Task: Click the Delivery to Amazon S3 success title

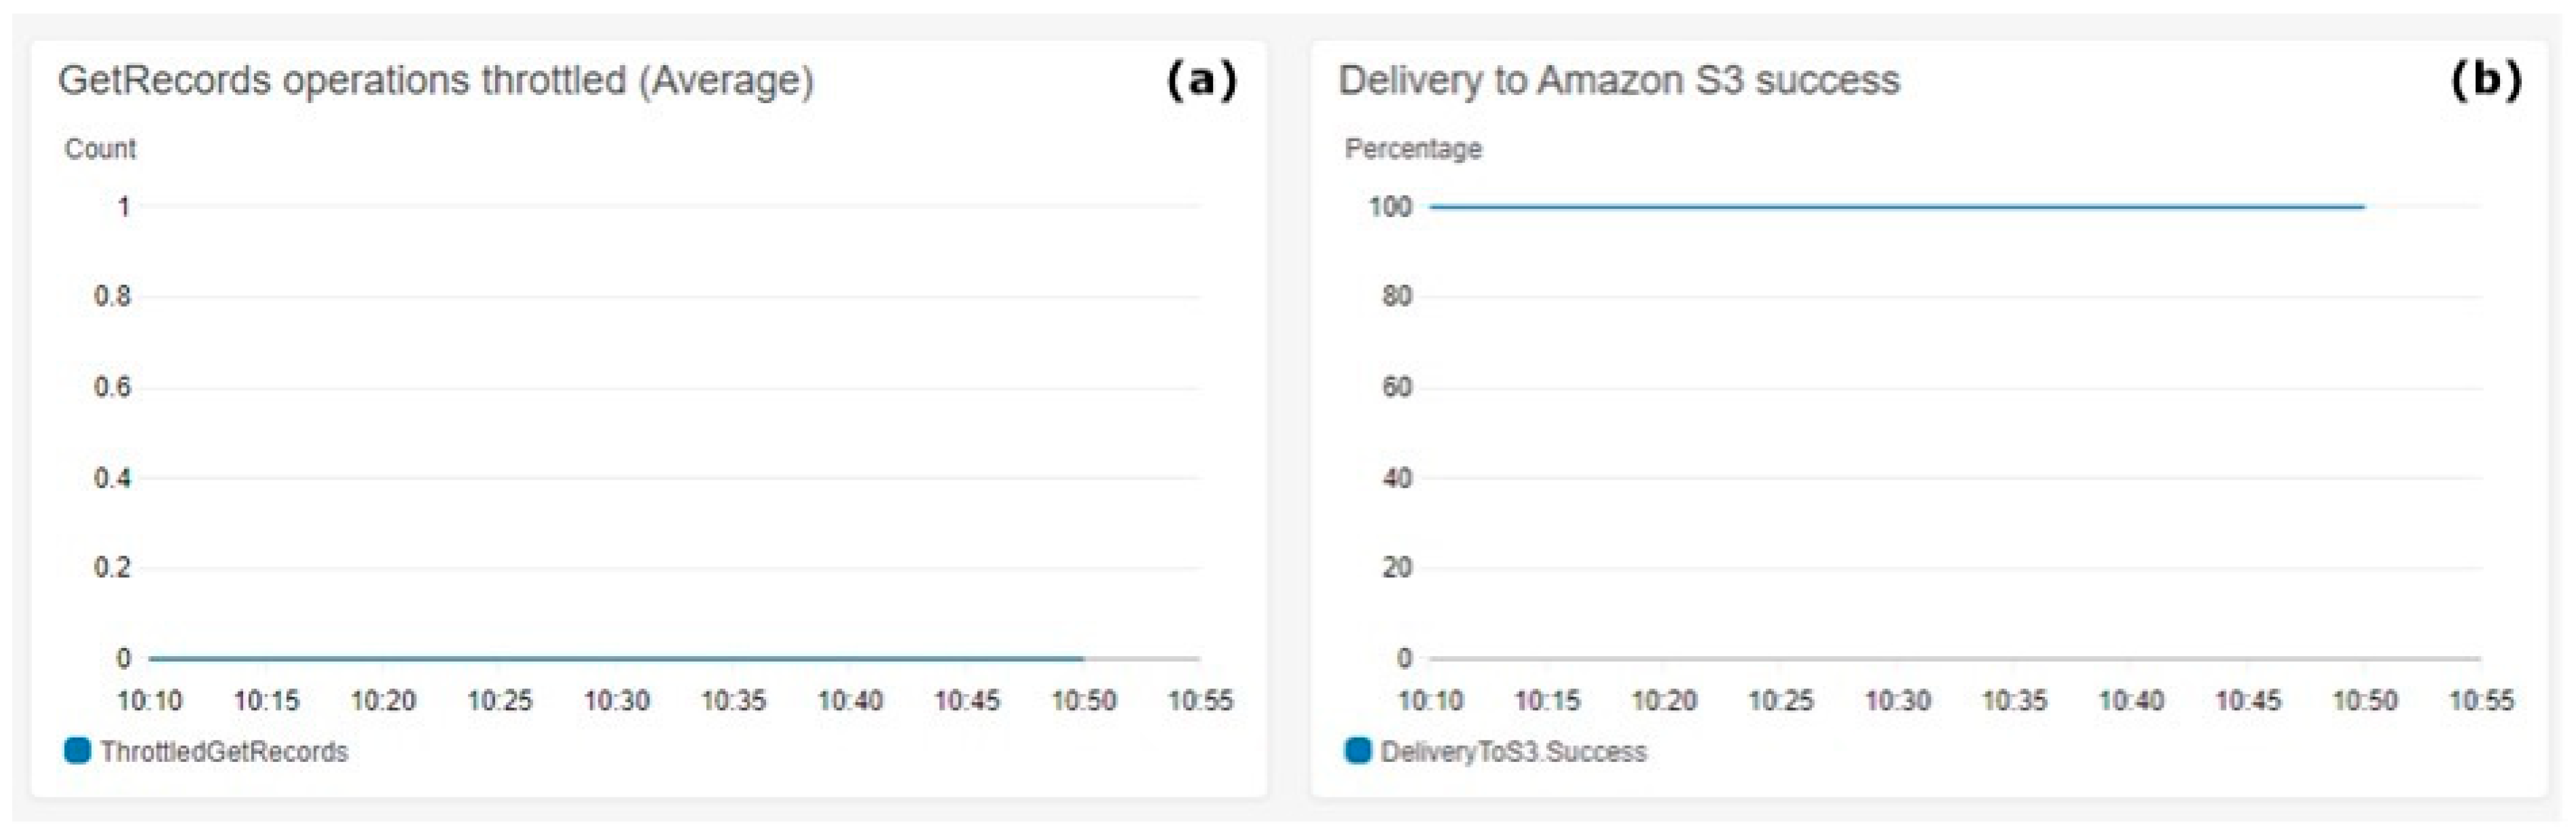Action: click(1618, 80)
